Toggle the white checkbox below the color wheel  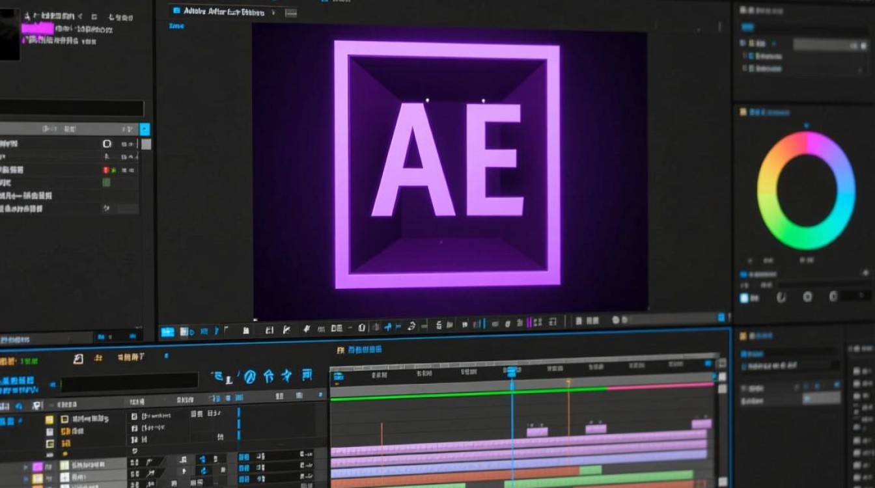point(744,298)
